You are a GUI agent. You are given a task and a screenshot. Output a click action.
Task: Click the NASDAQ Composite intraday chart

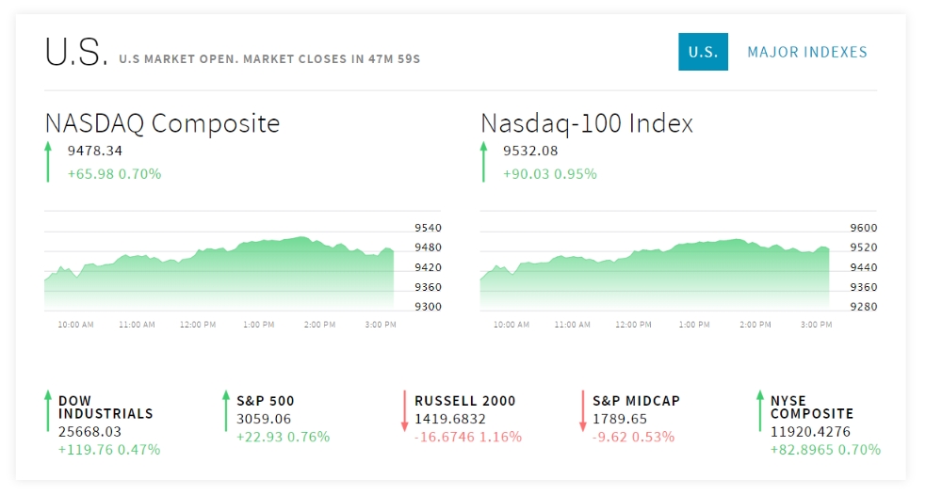219,273
